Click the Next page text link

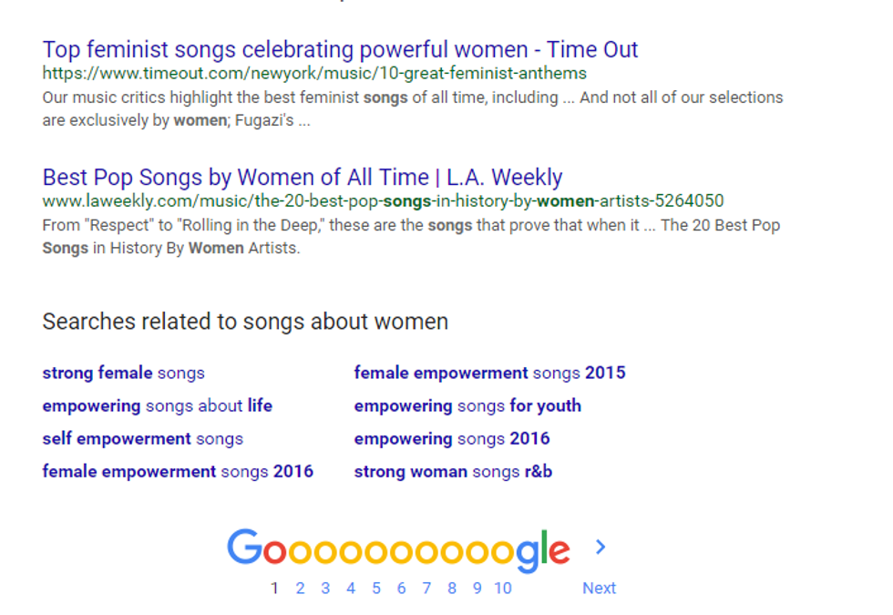point(599,589)
